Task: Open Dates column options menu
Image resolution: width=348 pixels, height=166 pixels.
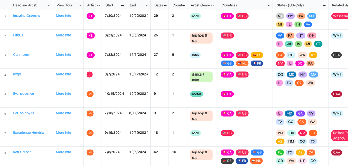Action: pyautogui.click(x=165, y=5)
